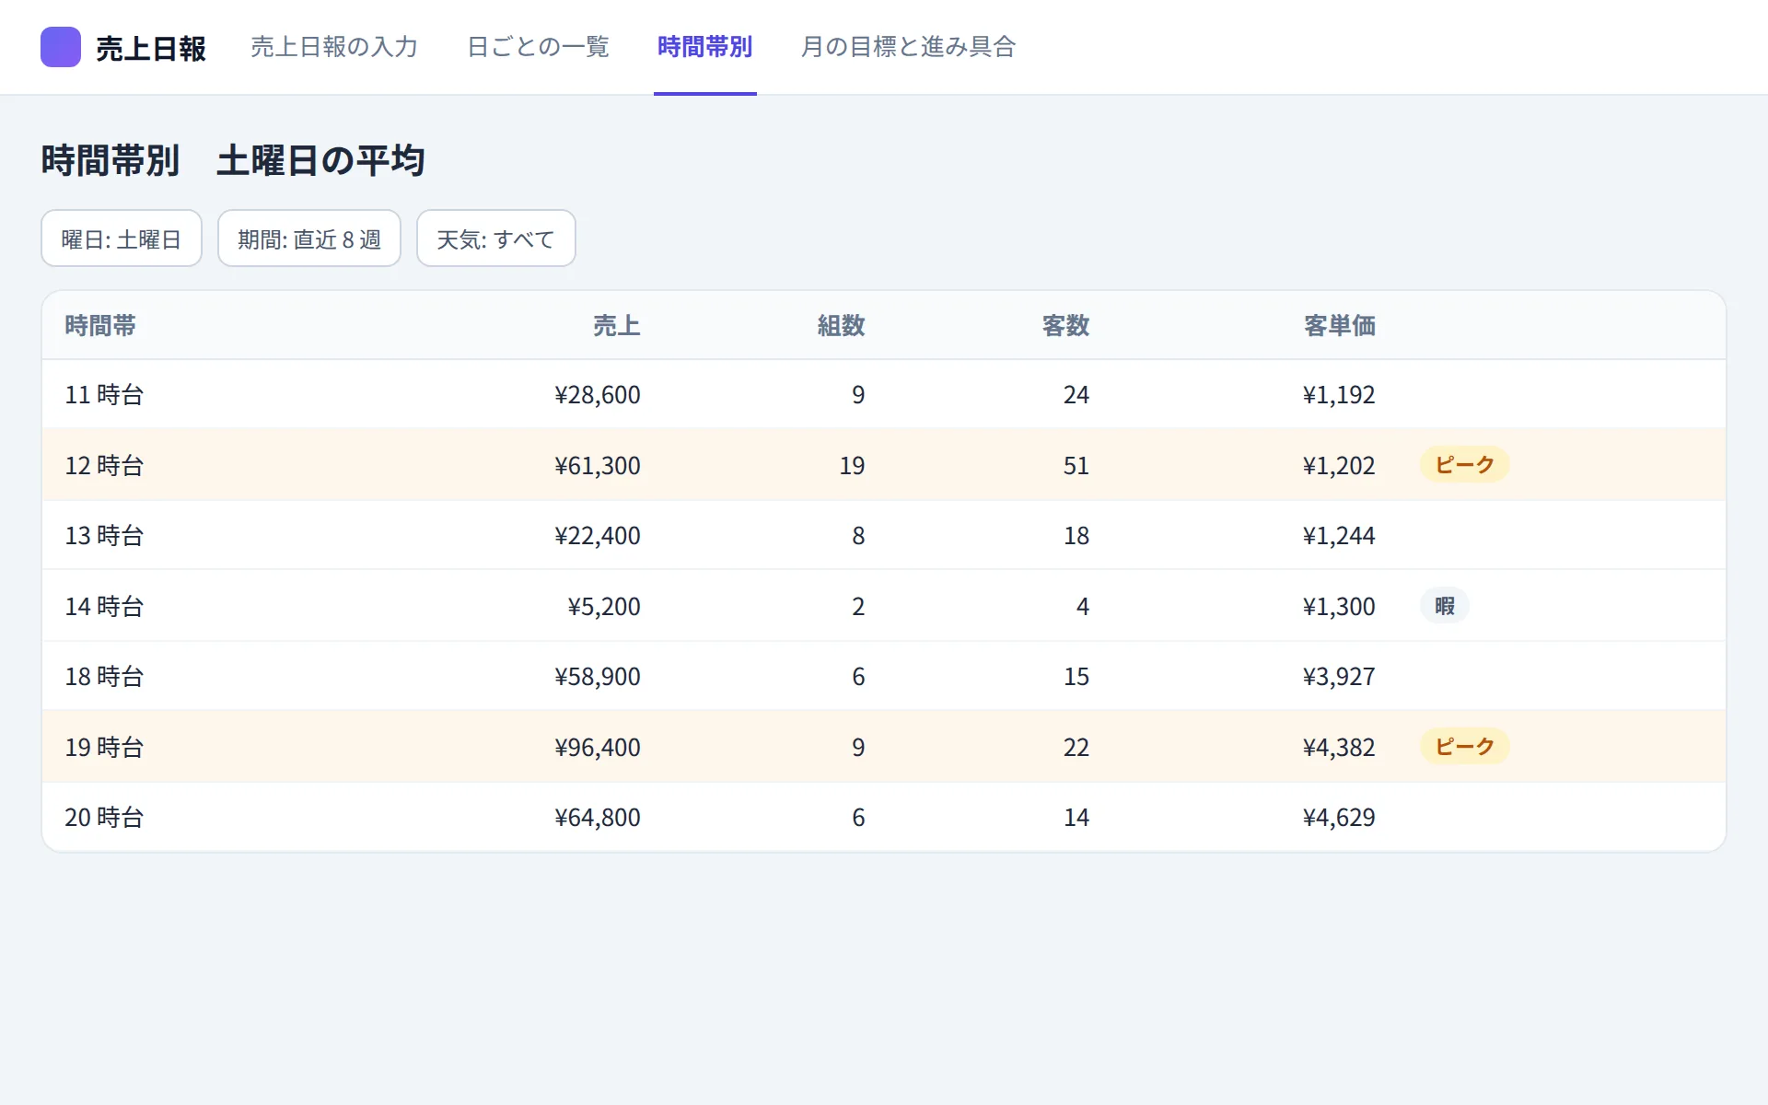Click the 組数 value 19
The width and height of the screenshot is (1768, 1105).
point(852,466)
